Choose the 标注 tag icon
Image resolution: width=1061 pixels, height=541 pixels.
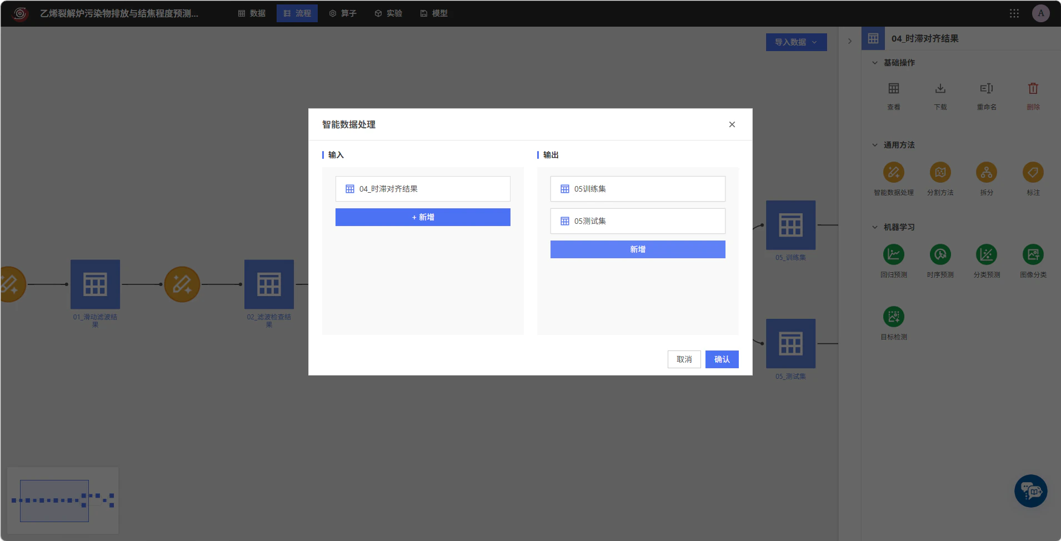tap(1033, 173)
